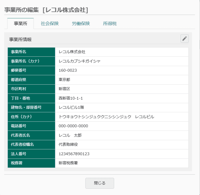This screenshot has width=200, height=195.
Task: Select the postal code 160-0023
Action: click(68, 70)
